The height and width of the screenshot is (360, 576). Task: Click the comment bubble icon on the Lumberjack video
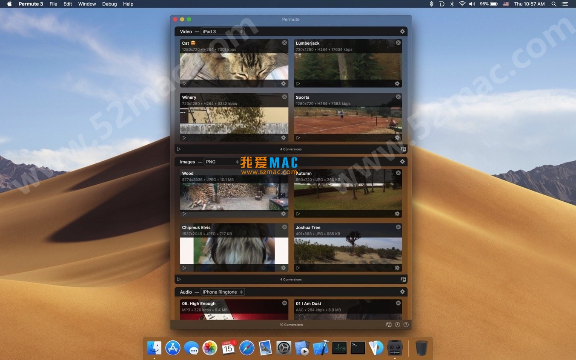pos(389,83)
